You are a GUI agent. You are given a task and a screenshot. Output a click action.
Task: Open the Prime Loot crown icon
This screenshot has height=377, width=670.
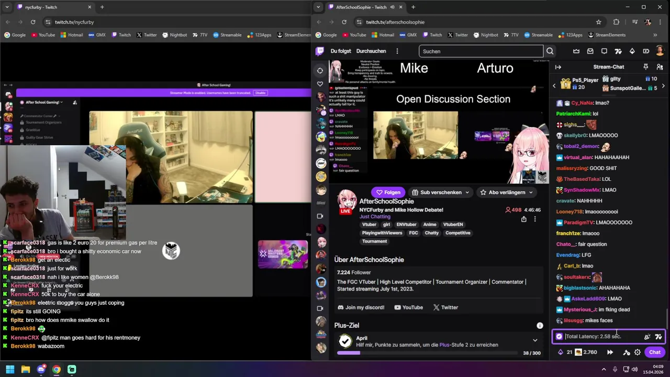(x=576, y=51)
